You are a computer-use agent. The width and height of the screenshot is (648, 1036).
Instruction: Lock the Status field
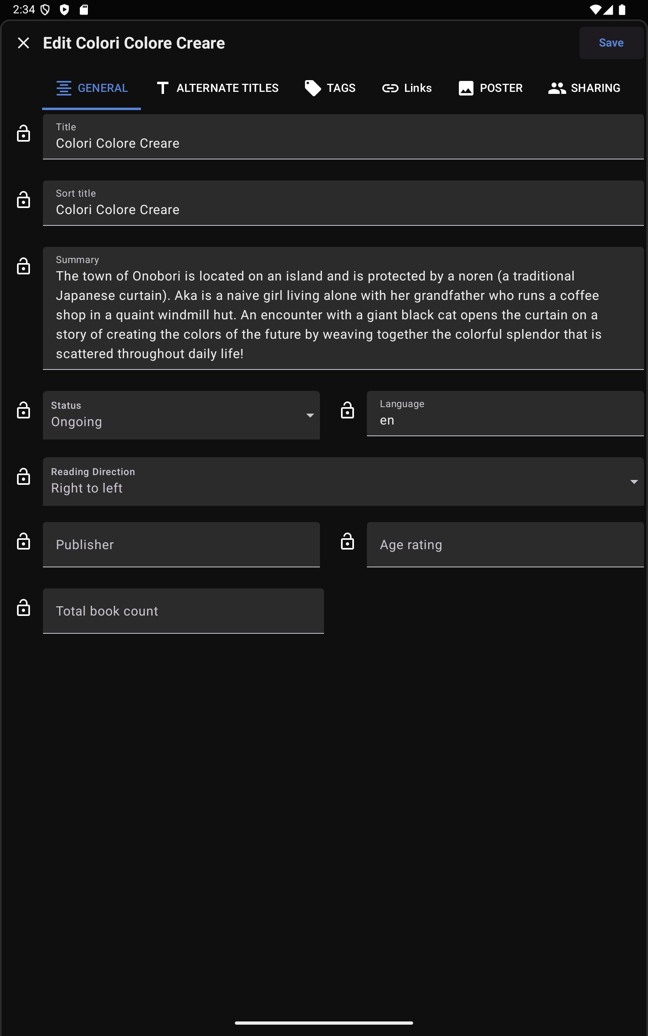tap(23, 410)
